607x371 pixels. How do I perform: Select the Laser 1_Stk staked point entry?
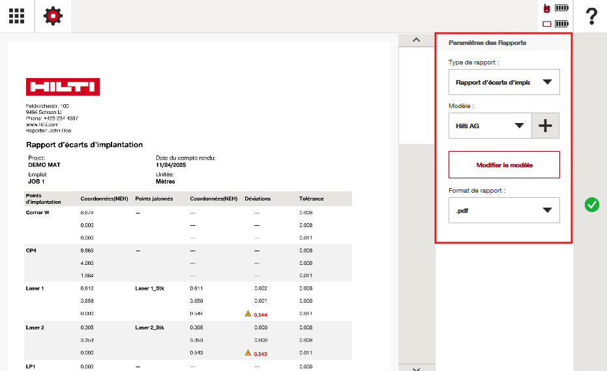149,288
